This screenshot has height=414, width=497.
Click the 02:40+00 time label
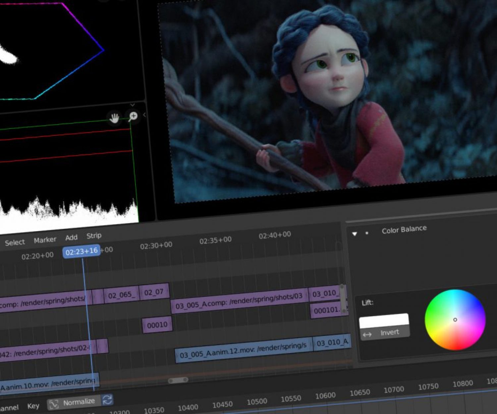[x=275, y=235]
